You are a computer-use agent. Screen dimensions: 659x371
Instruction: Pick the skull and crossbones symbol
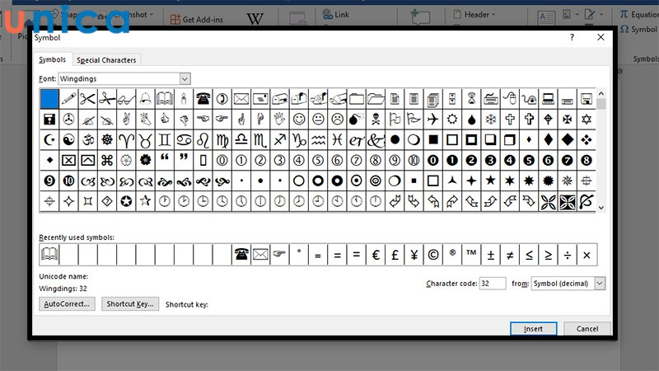coord(376,120)
